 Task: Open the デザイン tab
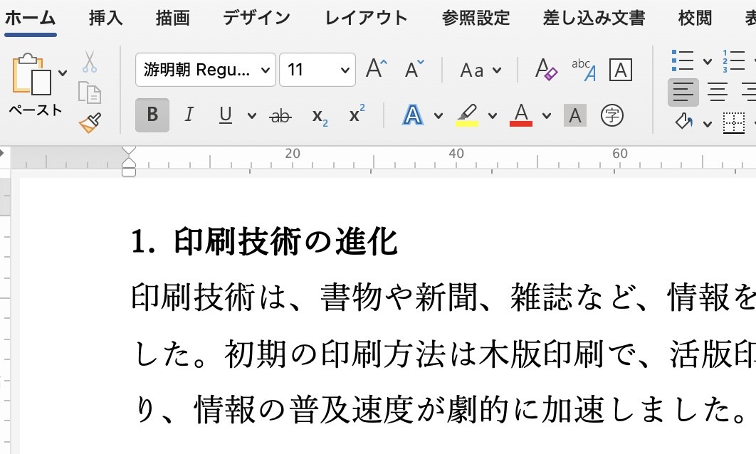(256, 19)
